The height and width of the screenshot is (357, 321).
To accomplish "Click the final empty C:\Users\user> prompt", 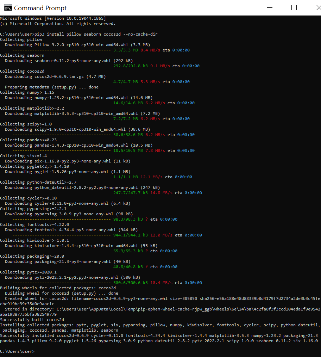I will coord(18,351).
